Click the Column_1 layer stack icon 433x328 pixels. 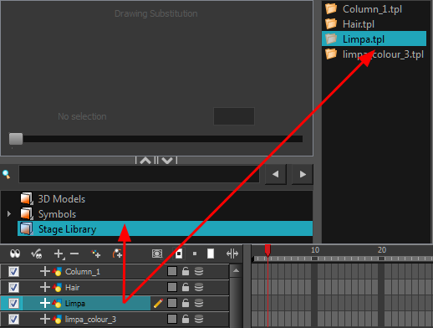point(199,271)
